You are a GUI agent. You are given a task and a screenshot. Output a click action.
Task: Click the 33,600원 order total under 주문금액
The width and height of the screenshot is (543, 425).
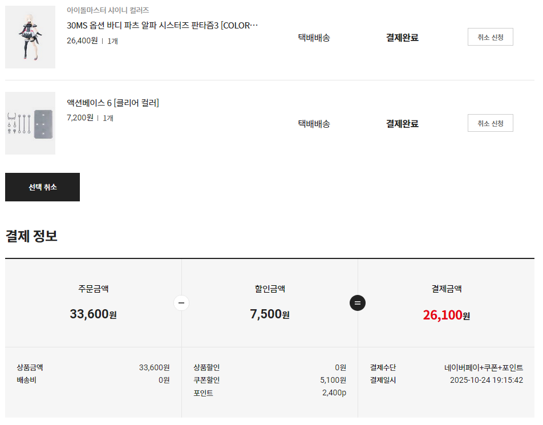coord(93,314)
